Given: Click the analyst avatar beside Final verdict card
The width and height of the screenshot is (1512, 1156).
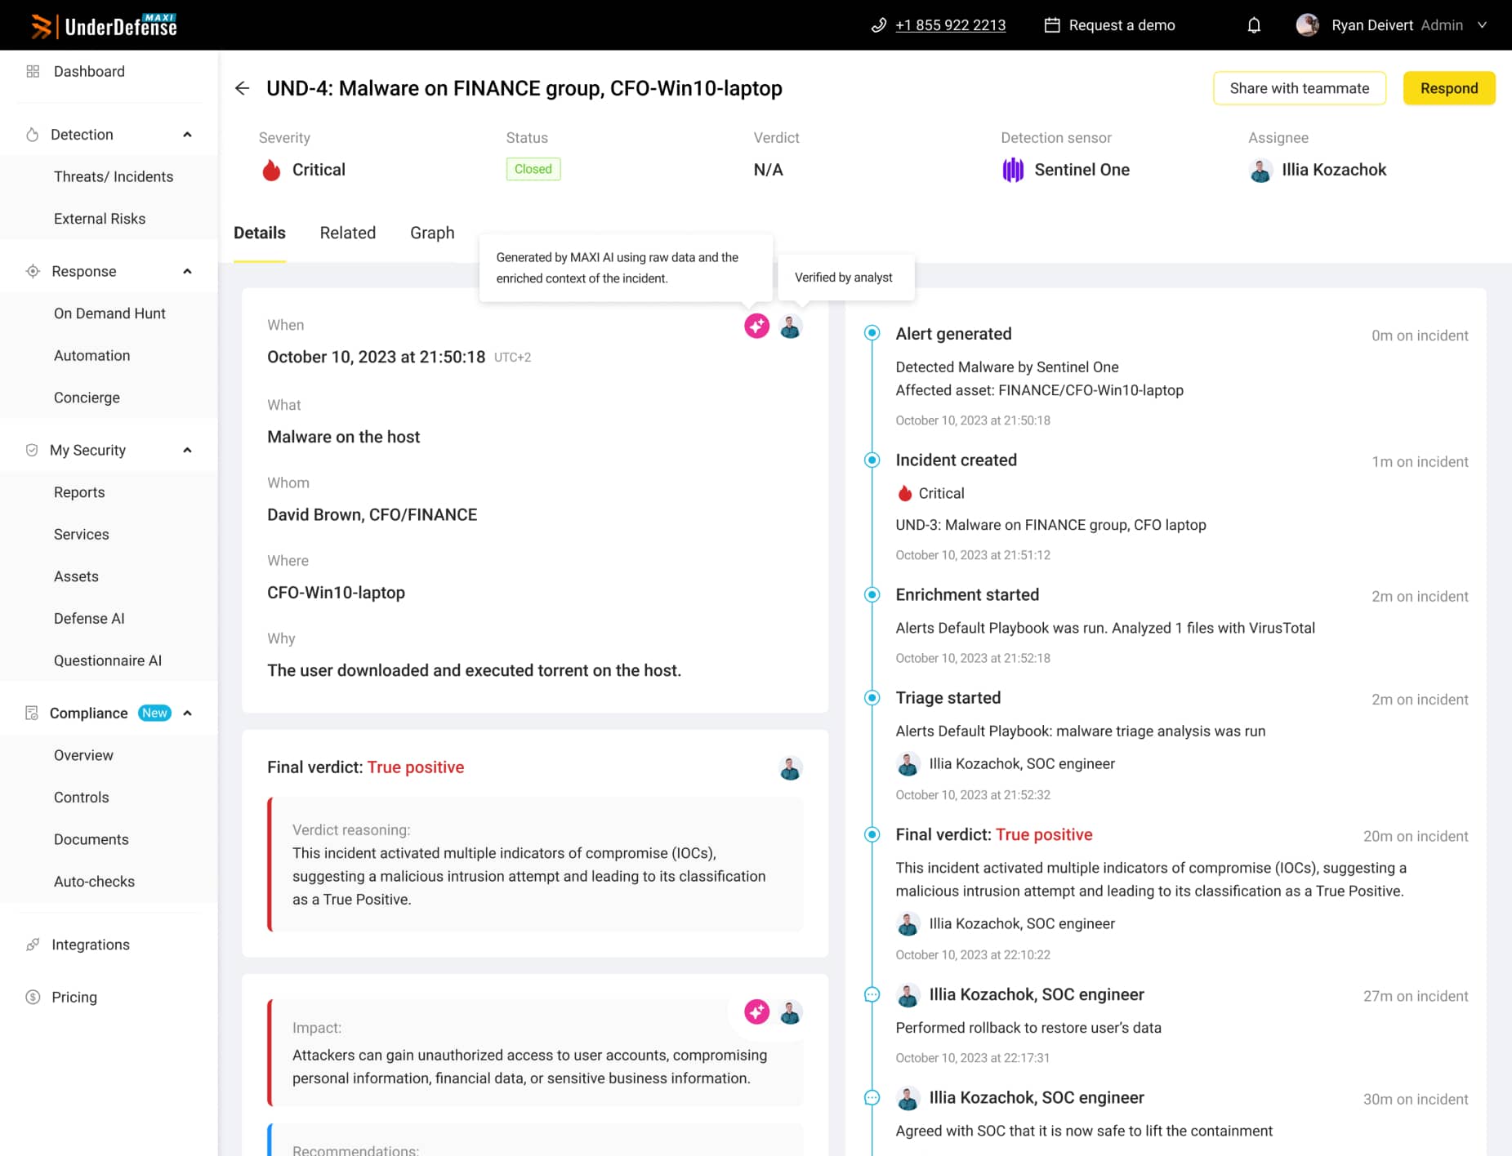Looking at the screenshot, I should click(790, 768).
